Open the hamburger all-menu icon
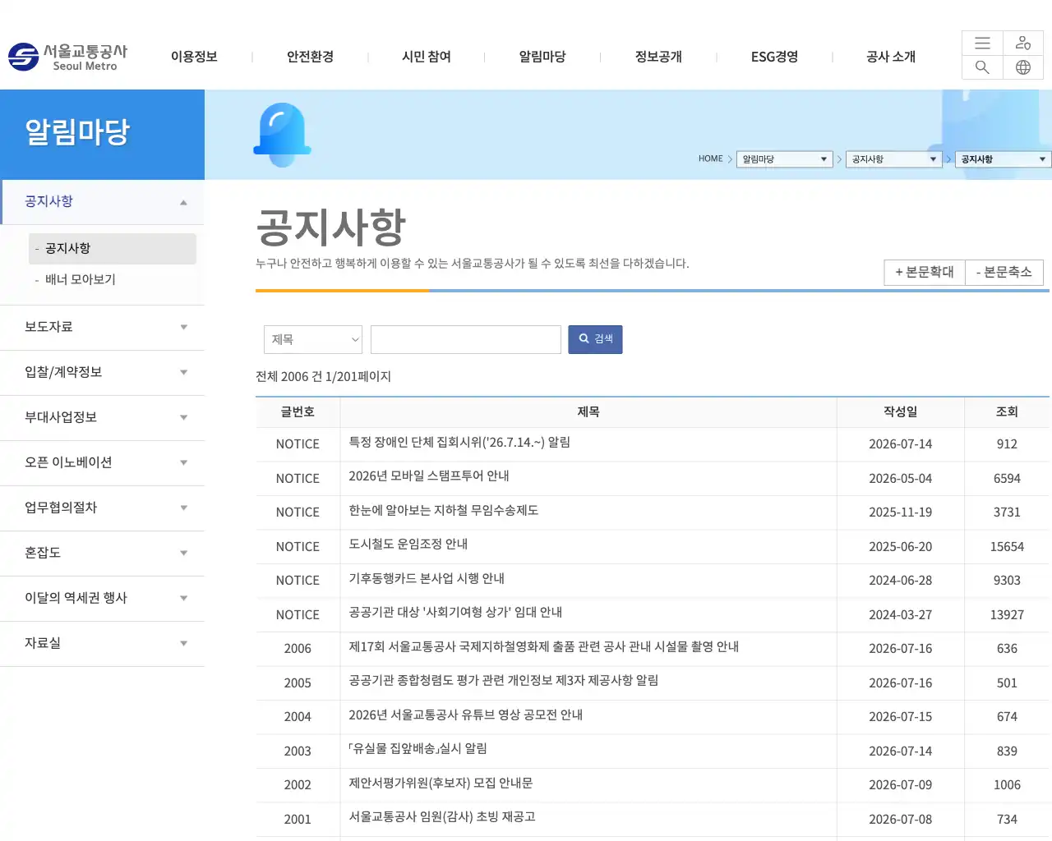 982,44
